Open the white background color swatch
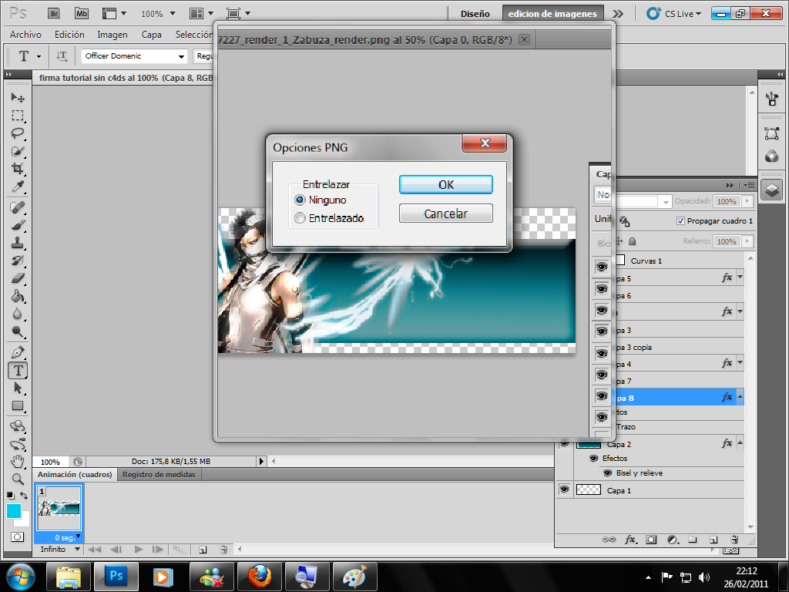 point(25,522)
